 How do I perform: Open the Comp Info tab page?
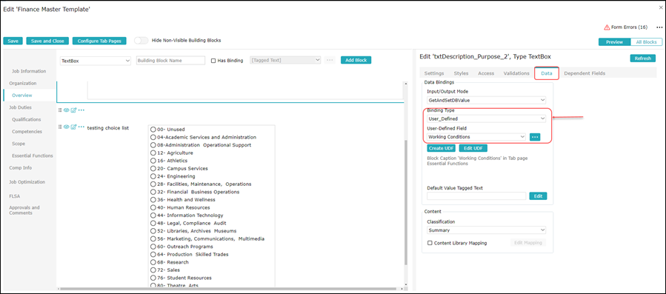pos(21,168)
